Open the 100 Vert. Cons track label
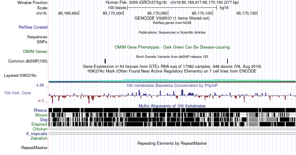 (x=17, y=93)
